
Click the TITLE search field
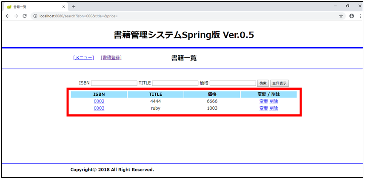[x=175, y=83]
